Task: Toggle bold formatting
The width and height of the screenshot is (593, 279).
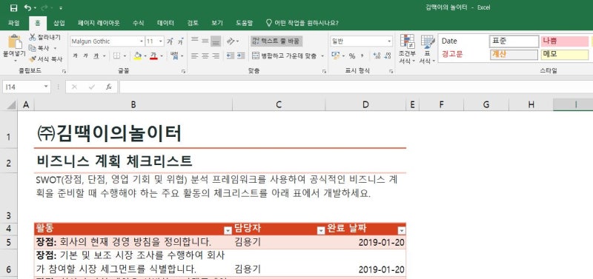Action: tap(75, 56)
